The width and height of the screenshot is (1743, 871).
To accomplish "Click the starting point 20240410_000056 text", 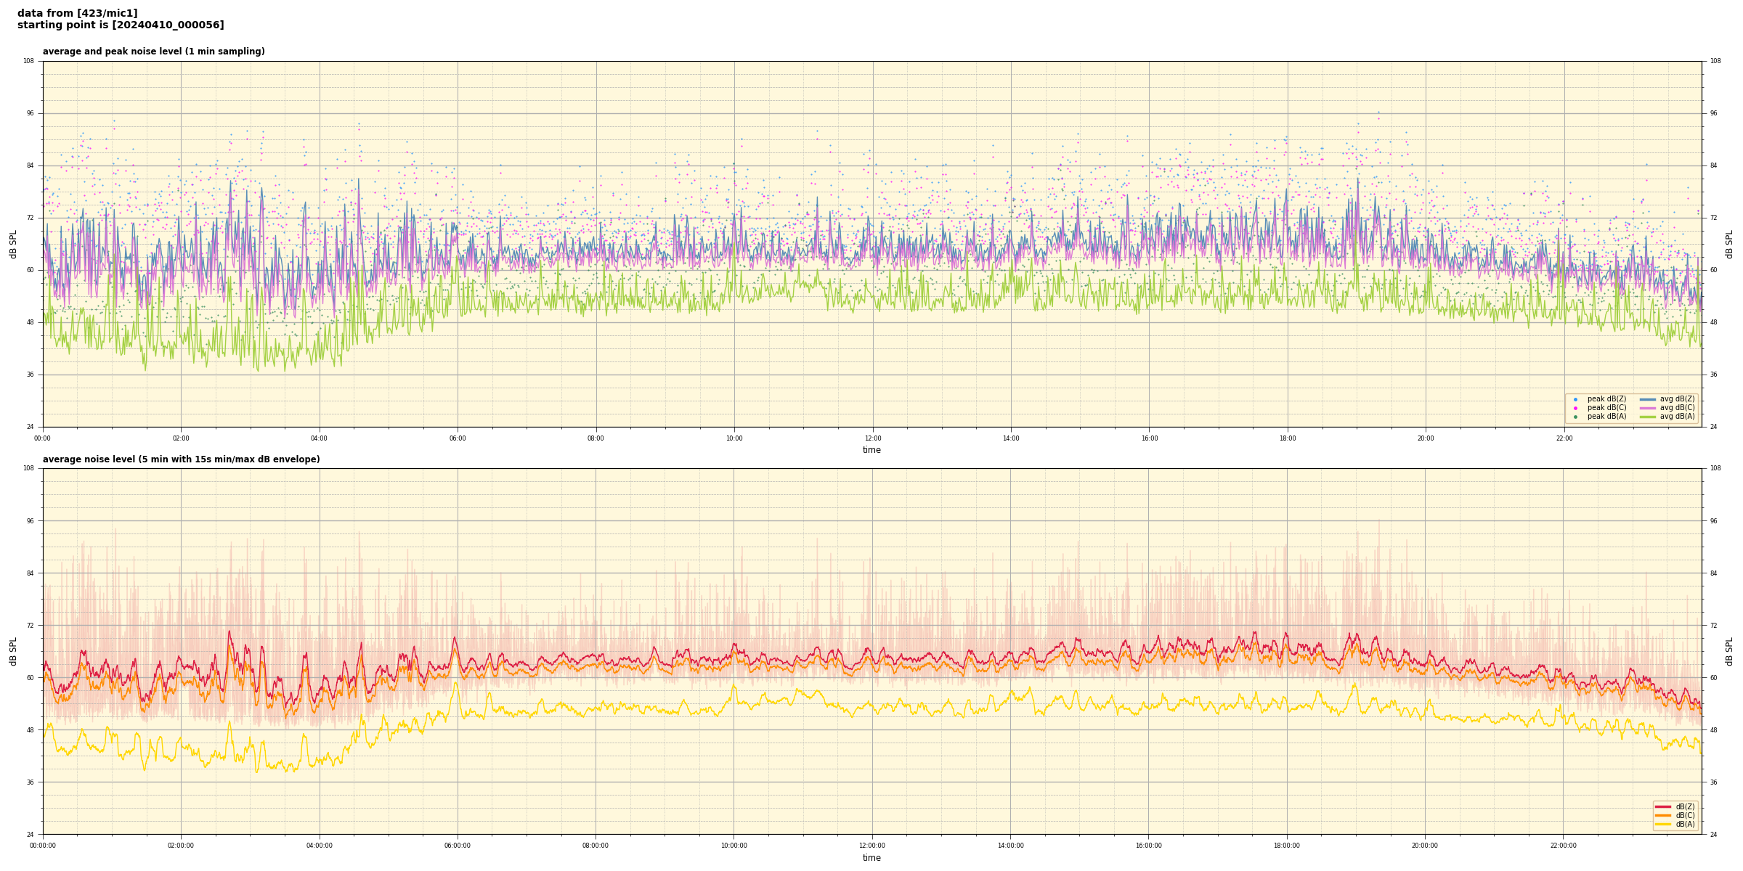I will click(121, 25).
